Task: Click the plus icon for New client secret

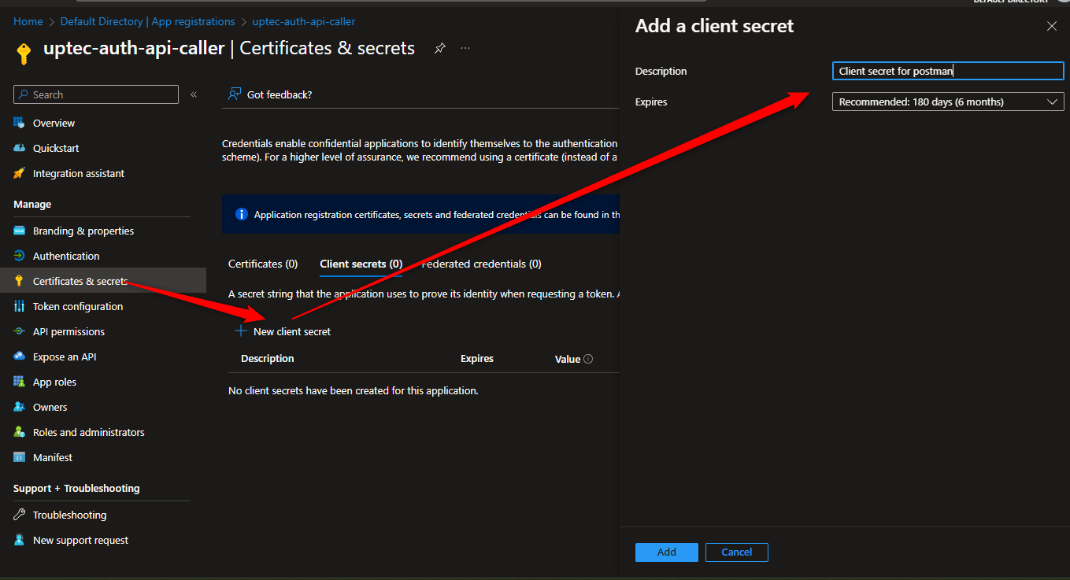Action: click(241, 331)
